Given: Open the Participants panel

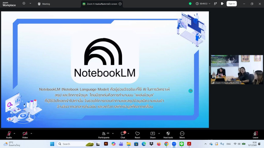Looking at the screenshot, I should click(x=104, y=135).
